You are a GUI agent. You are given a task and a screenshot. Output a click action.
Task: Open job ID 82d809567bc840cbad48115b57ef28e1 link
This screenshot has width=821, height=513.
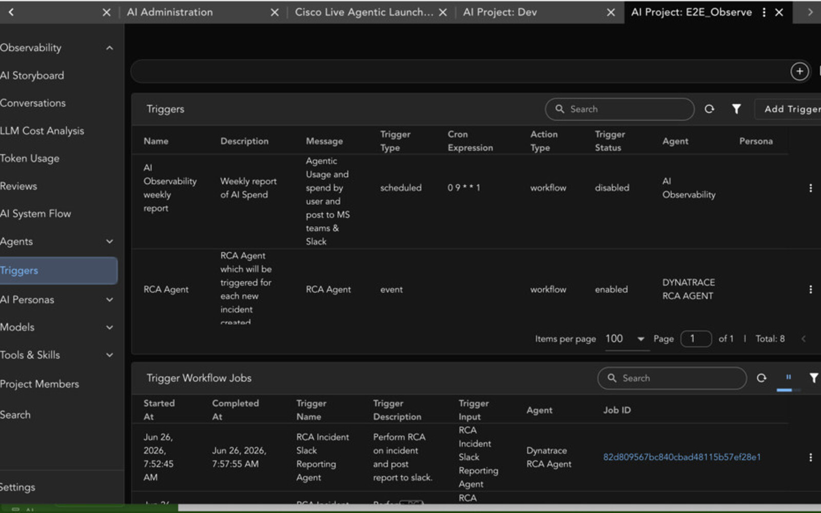(x=682, y=457)
